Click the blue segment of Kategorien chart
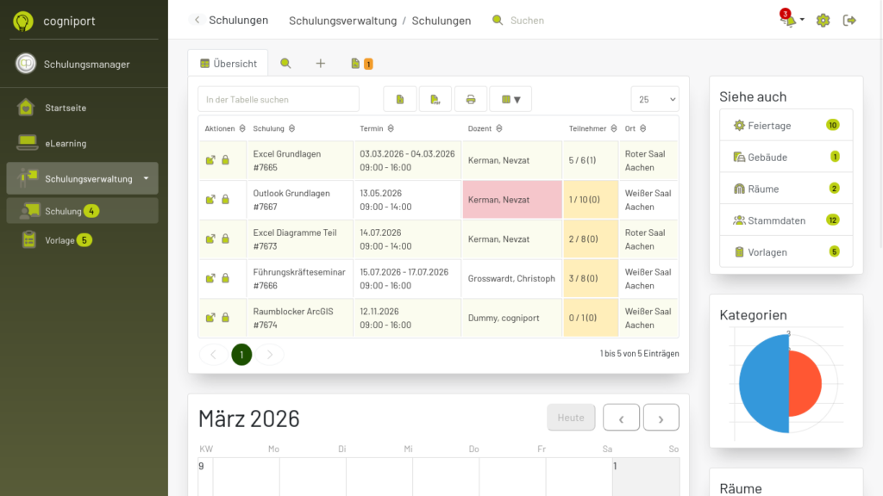Viewport: 883px width, 496px height. (x=762, y=383)
